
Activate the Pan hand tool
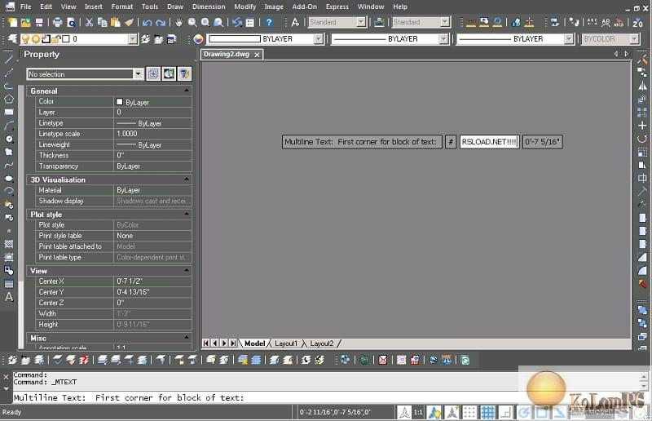coord(178,22)
